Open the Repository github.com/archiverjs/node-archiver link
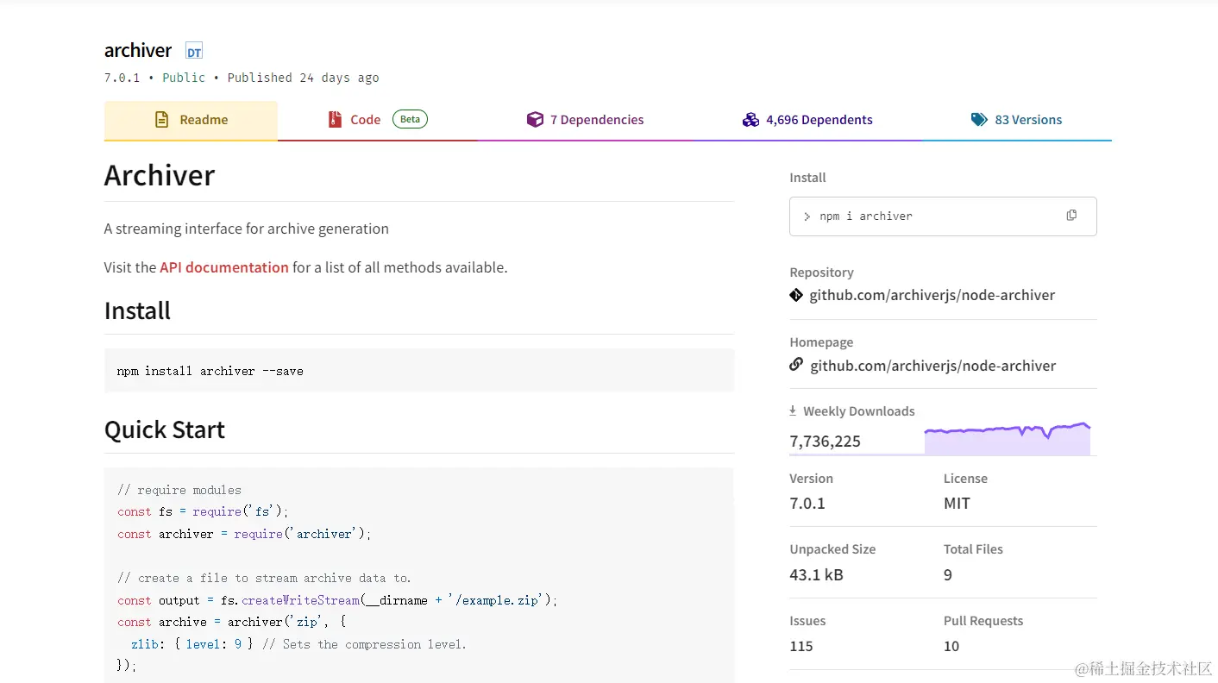The image size is (1218, 683). [932, 295]
